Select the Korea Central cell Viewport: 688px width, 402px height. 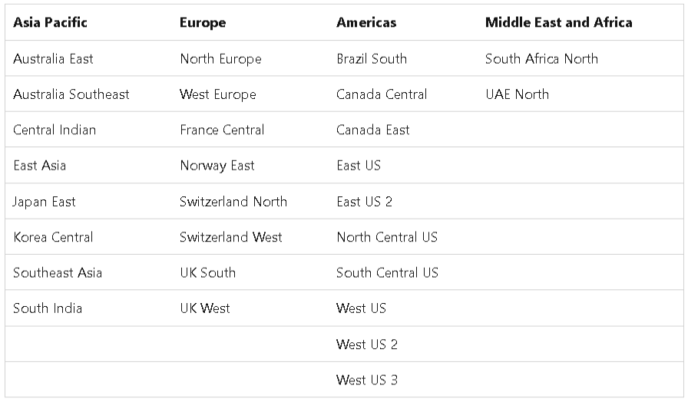point(53,237)
